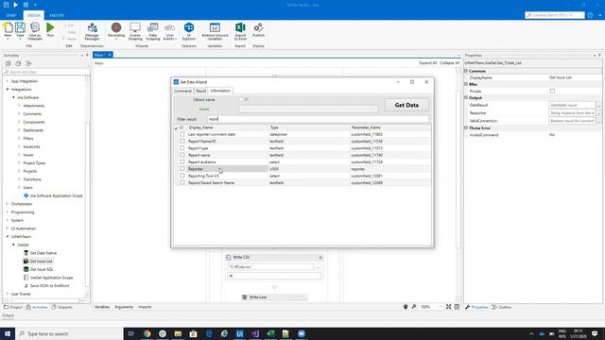605x340 pixels.
Task: Switch to the START ribbon tab
Action: [11, 15]
